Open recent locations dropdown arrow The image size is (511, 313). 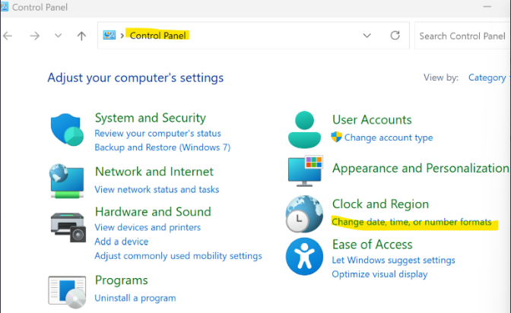[58, 35]
